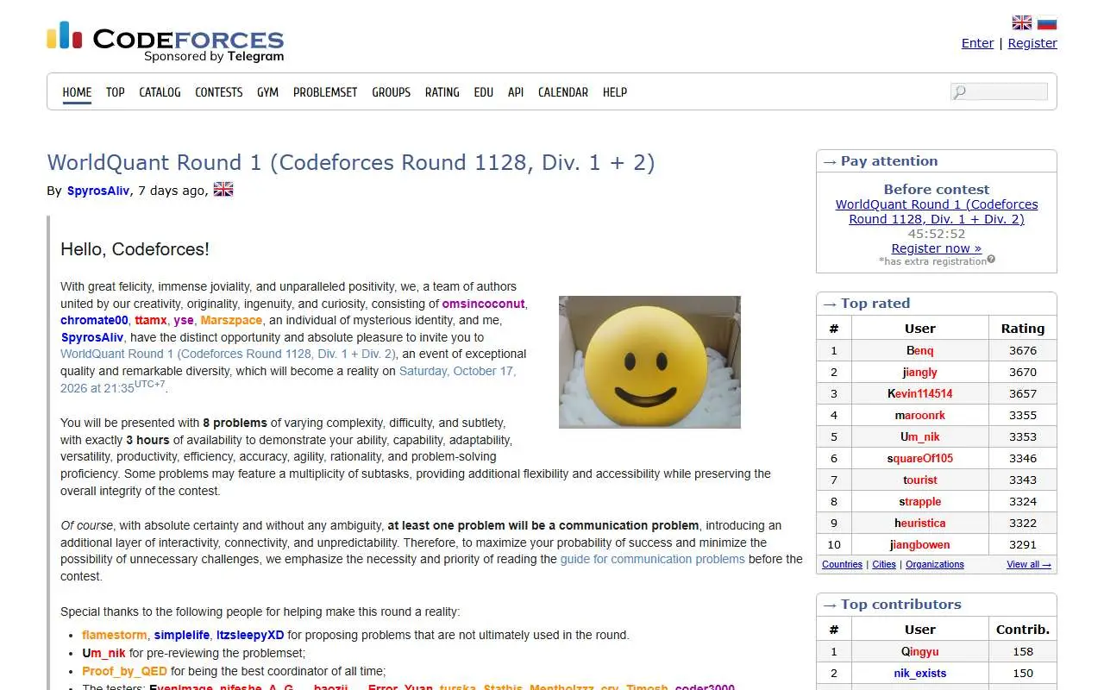The width and height of the screenshot is (1104, 690).
Task: Click the Codeforces logo
Action: click(x=165, y=41)
